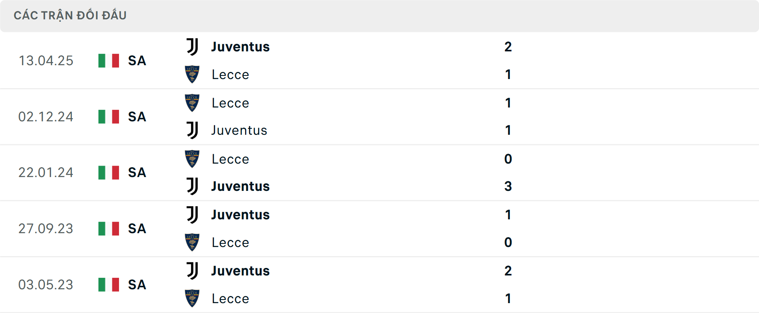Expand the 13.04.25 match details row
759x313 pixels.
point(379,60)
